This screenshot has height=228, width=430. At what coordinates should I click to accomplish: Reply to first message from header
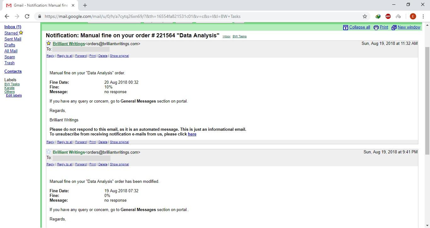click(x=50, y=56)
